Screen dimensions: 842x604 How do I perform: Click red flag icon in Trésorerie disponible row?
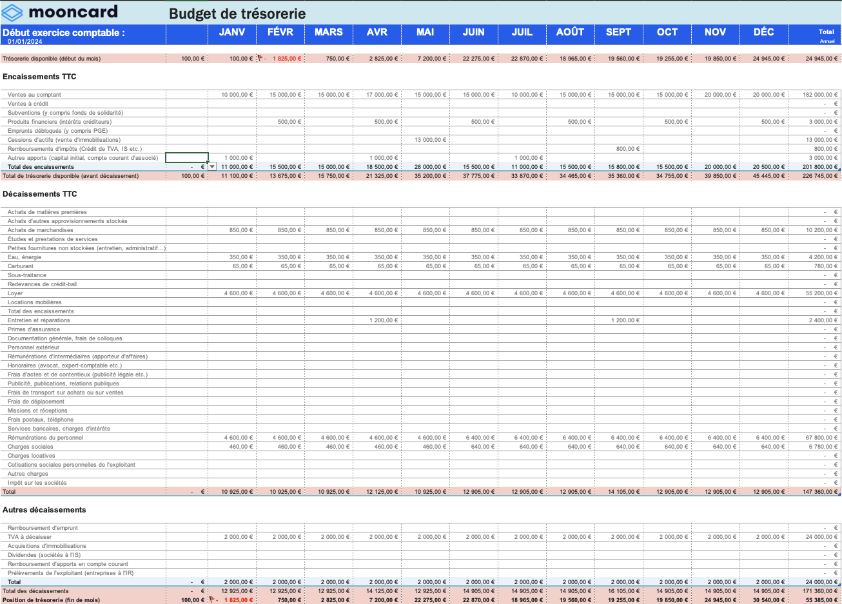pos(260,58)
